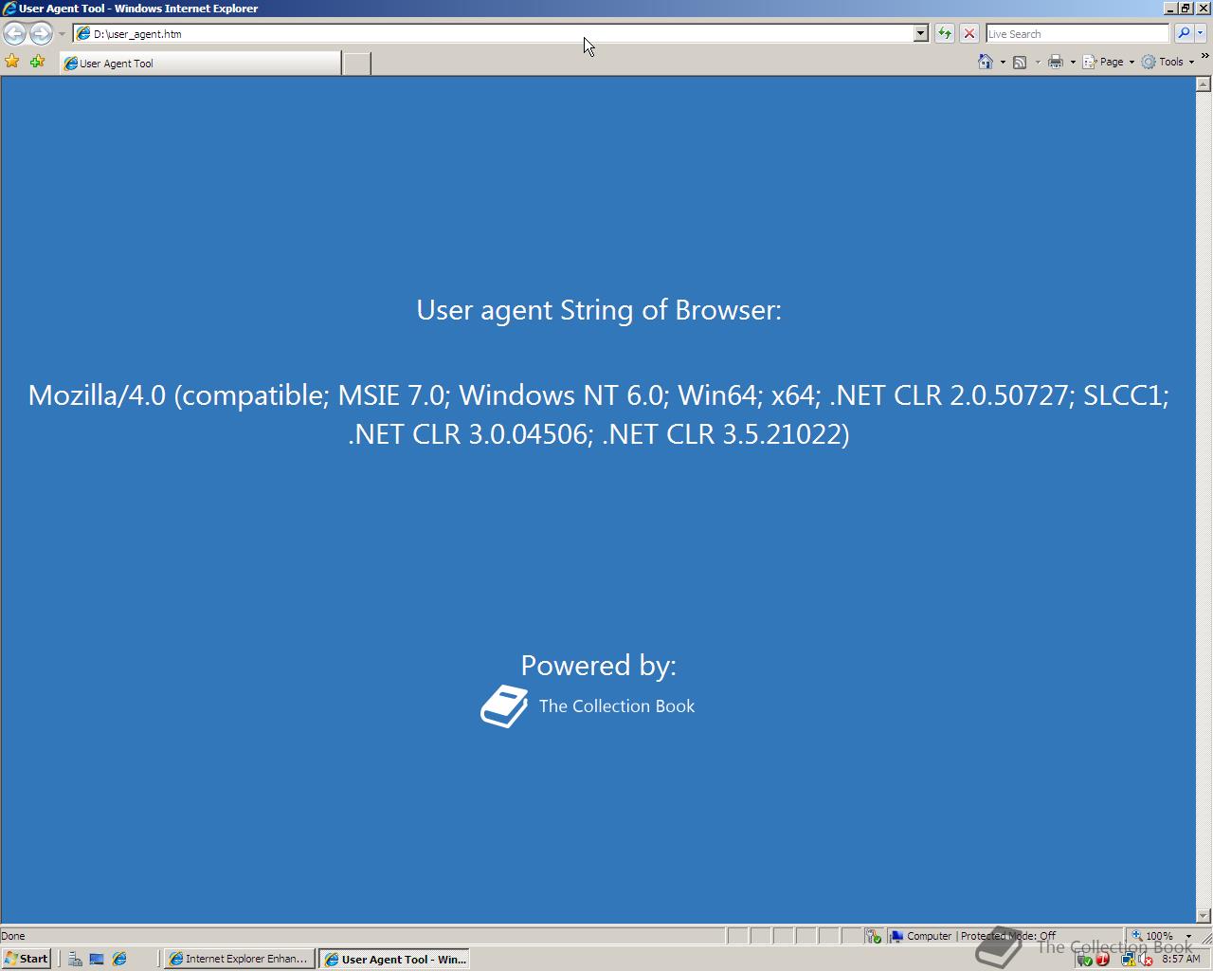Open the search provider options dropdown
The height and width of the screenshot is (971, 1213).
click(x=1200, y=33)
